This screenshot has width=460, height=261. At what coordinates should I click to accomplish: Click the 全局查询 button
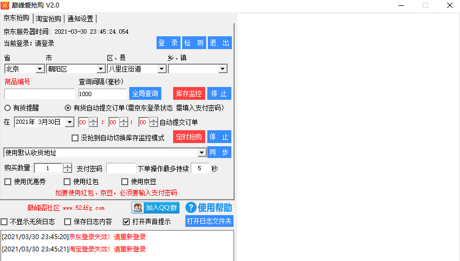[145, 93]
